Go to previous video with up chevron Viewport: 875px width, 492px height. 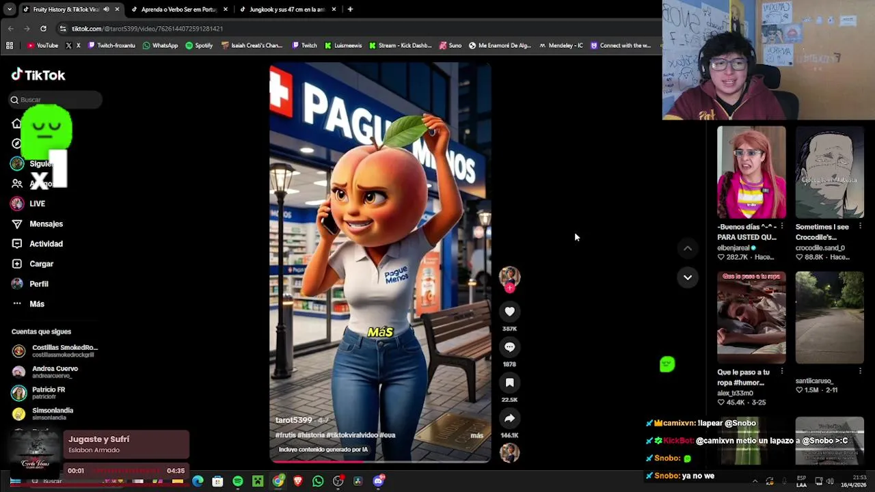[688, 249]
